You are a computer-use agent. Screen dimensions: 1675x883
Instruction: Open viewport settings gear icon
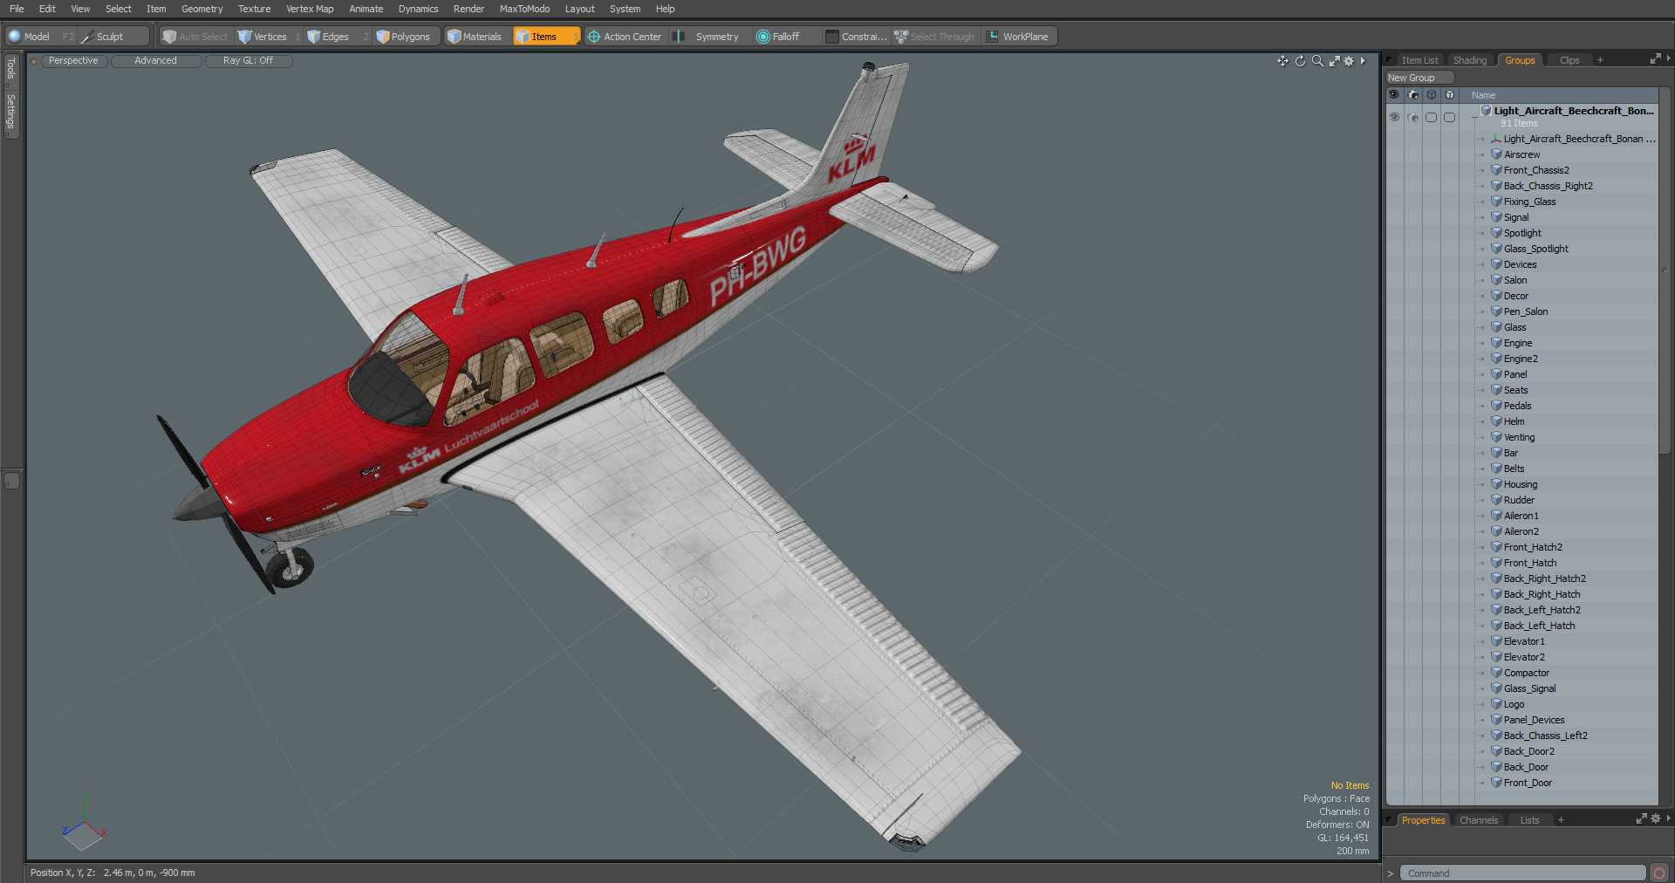(x=1349, y=61)
